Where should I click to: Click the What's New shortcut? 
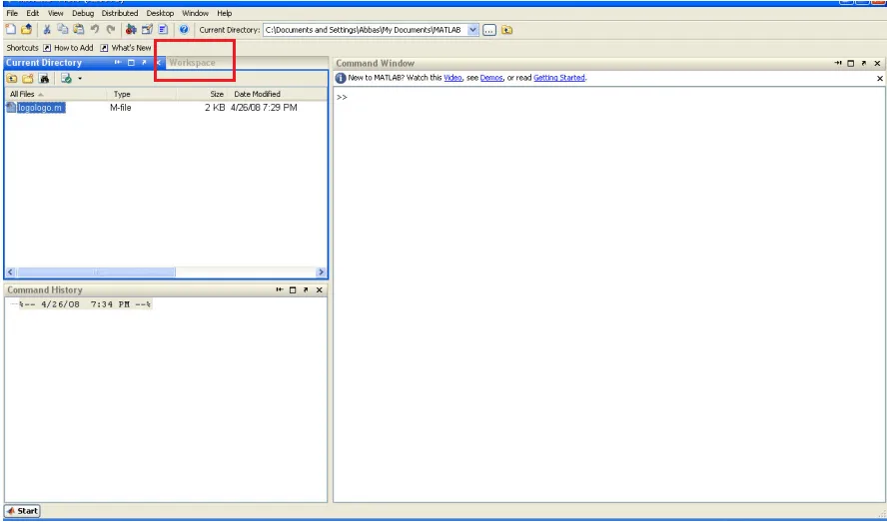[x=126, y=48]
